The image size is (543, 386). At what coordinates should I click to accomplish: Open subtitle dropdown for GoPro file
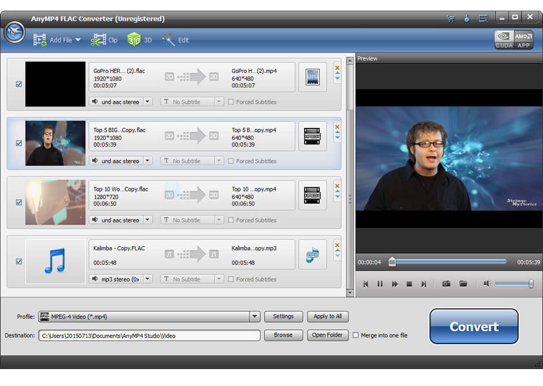point(219,101)
